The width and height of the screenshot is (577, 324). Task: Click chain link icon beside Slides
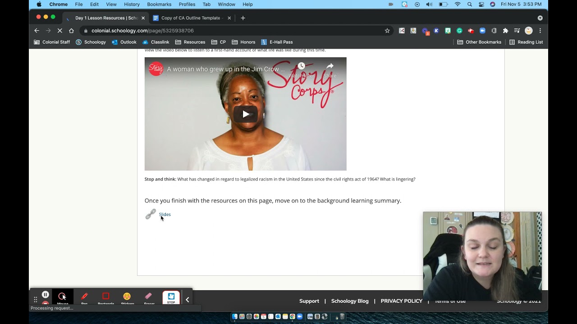coord(151,214)
